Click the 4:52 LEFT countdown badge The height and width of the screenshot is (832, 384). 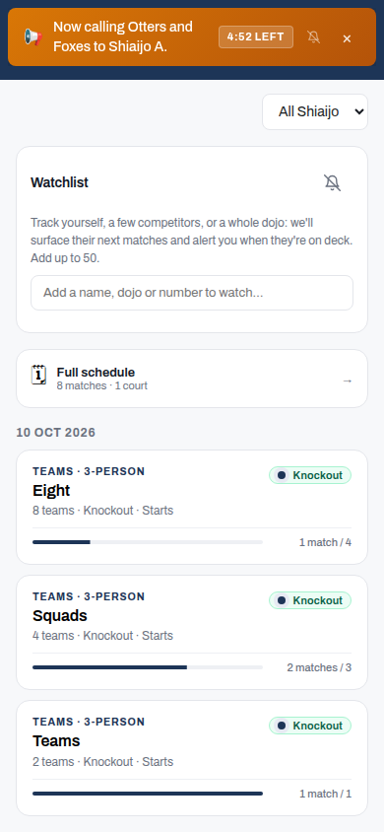[256, 37]
